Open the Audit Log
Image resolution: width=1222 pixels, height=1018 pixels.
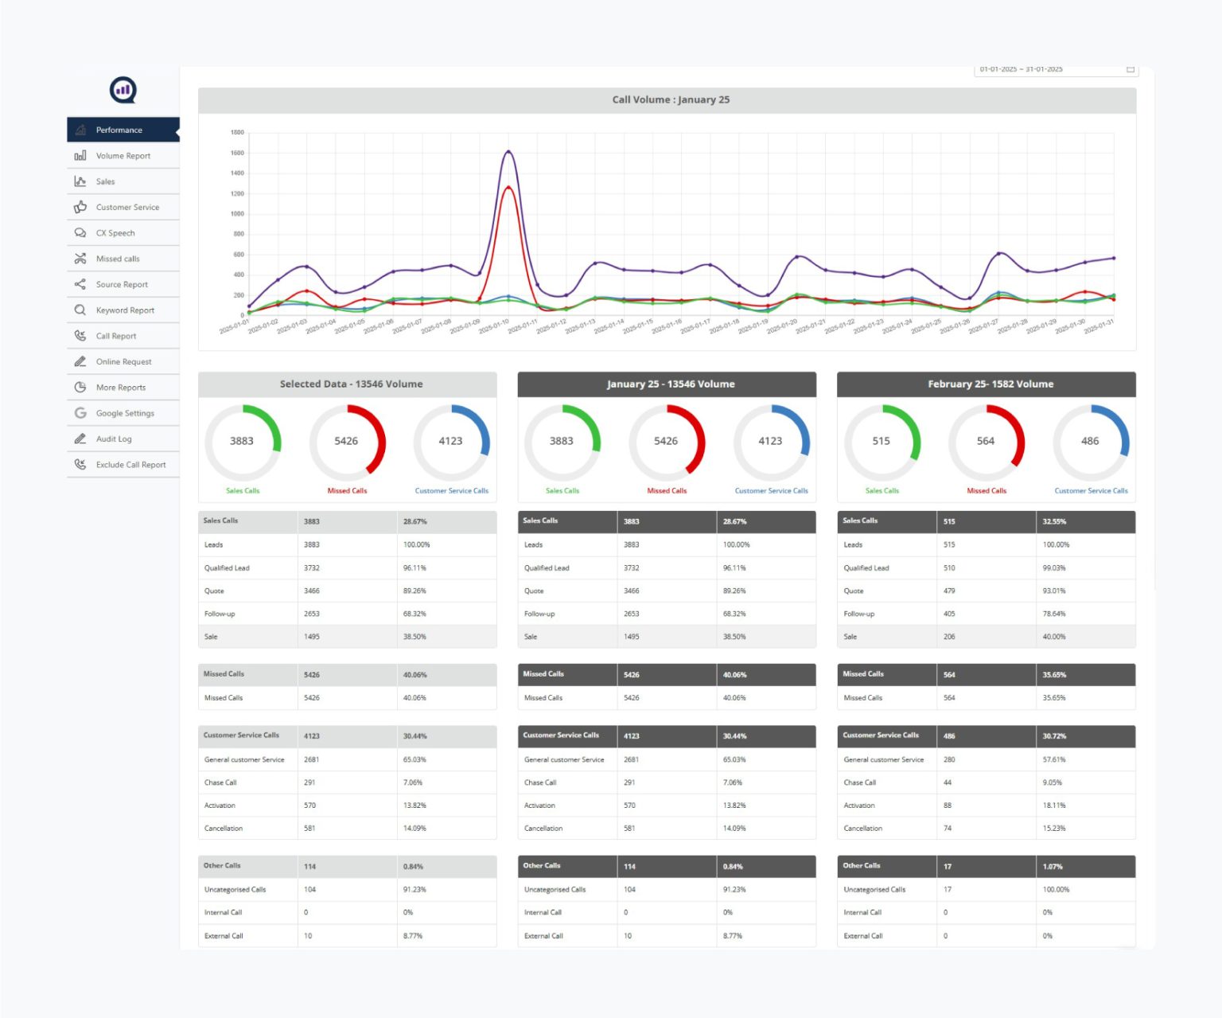pyautogui.click(x=113, y=439)
